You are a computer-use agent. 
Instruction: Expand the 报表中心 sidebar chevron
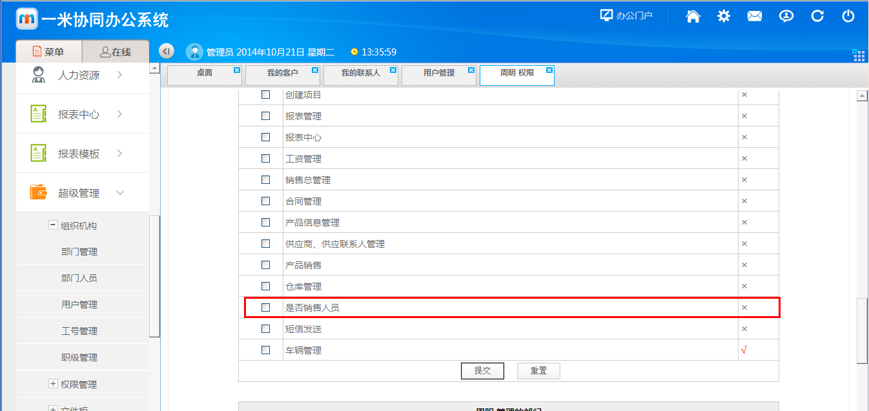(120, 114)
